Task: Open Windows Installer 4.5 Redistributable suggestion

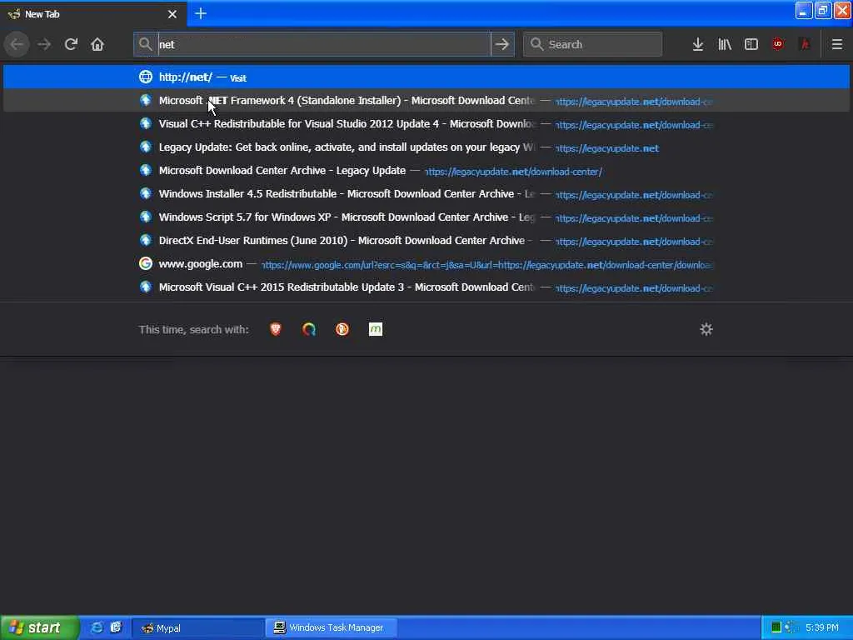Action: 426,193
